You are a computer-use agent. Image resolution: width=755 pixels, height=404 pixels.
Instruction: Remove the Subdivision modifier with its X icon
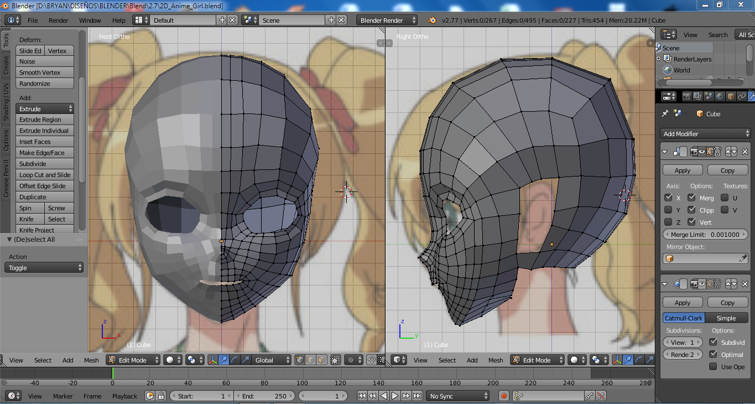click(x=745, y=284)
